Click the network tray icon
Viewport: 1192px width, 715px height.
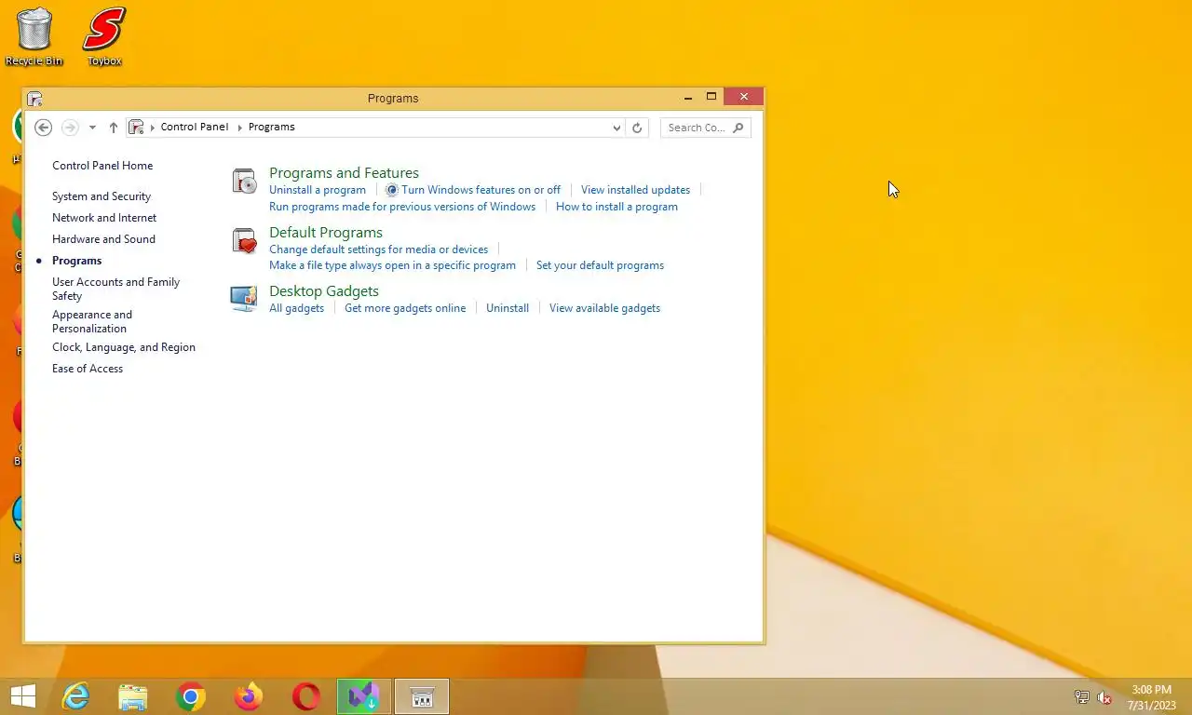1082,697
